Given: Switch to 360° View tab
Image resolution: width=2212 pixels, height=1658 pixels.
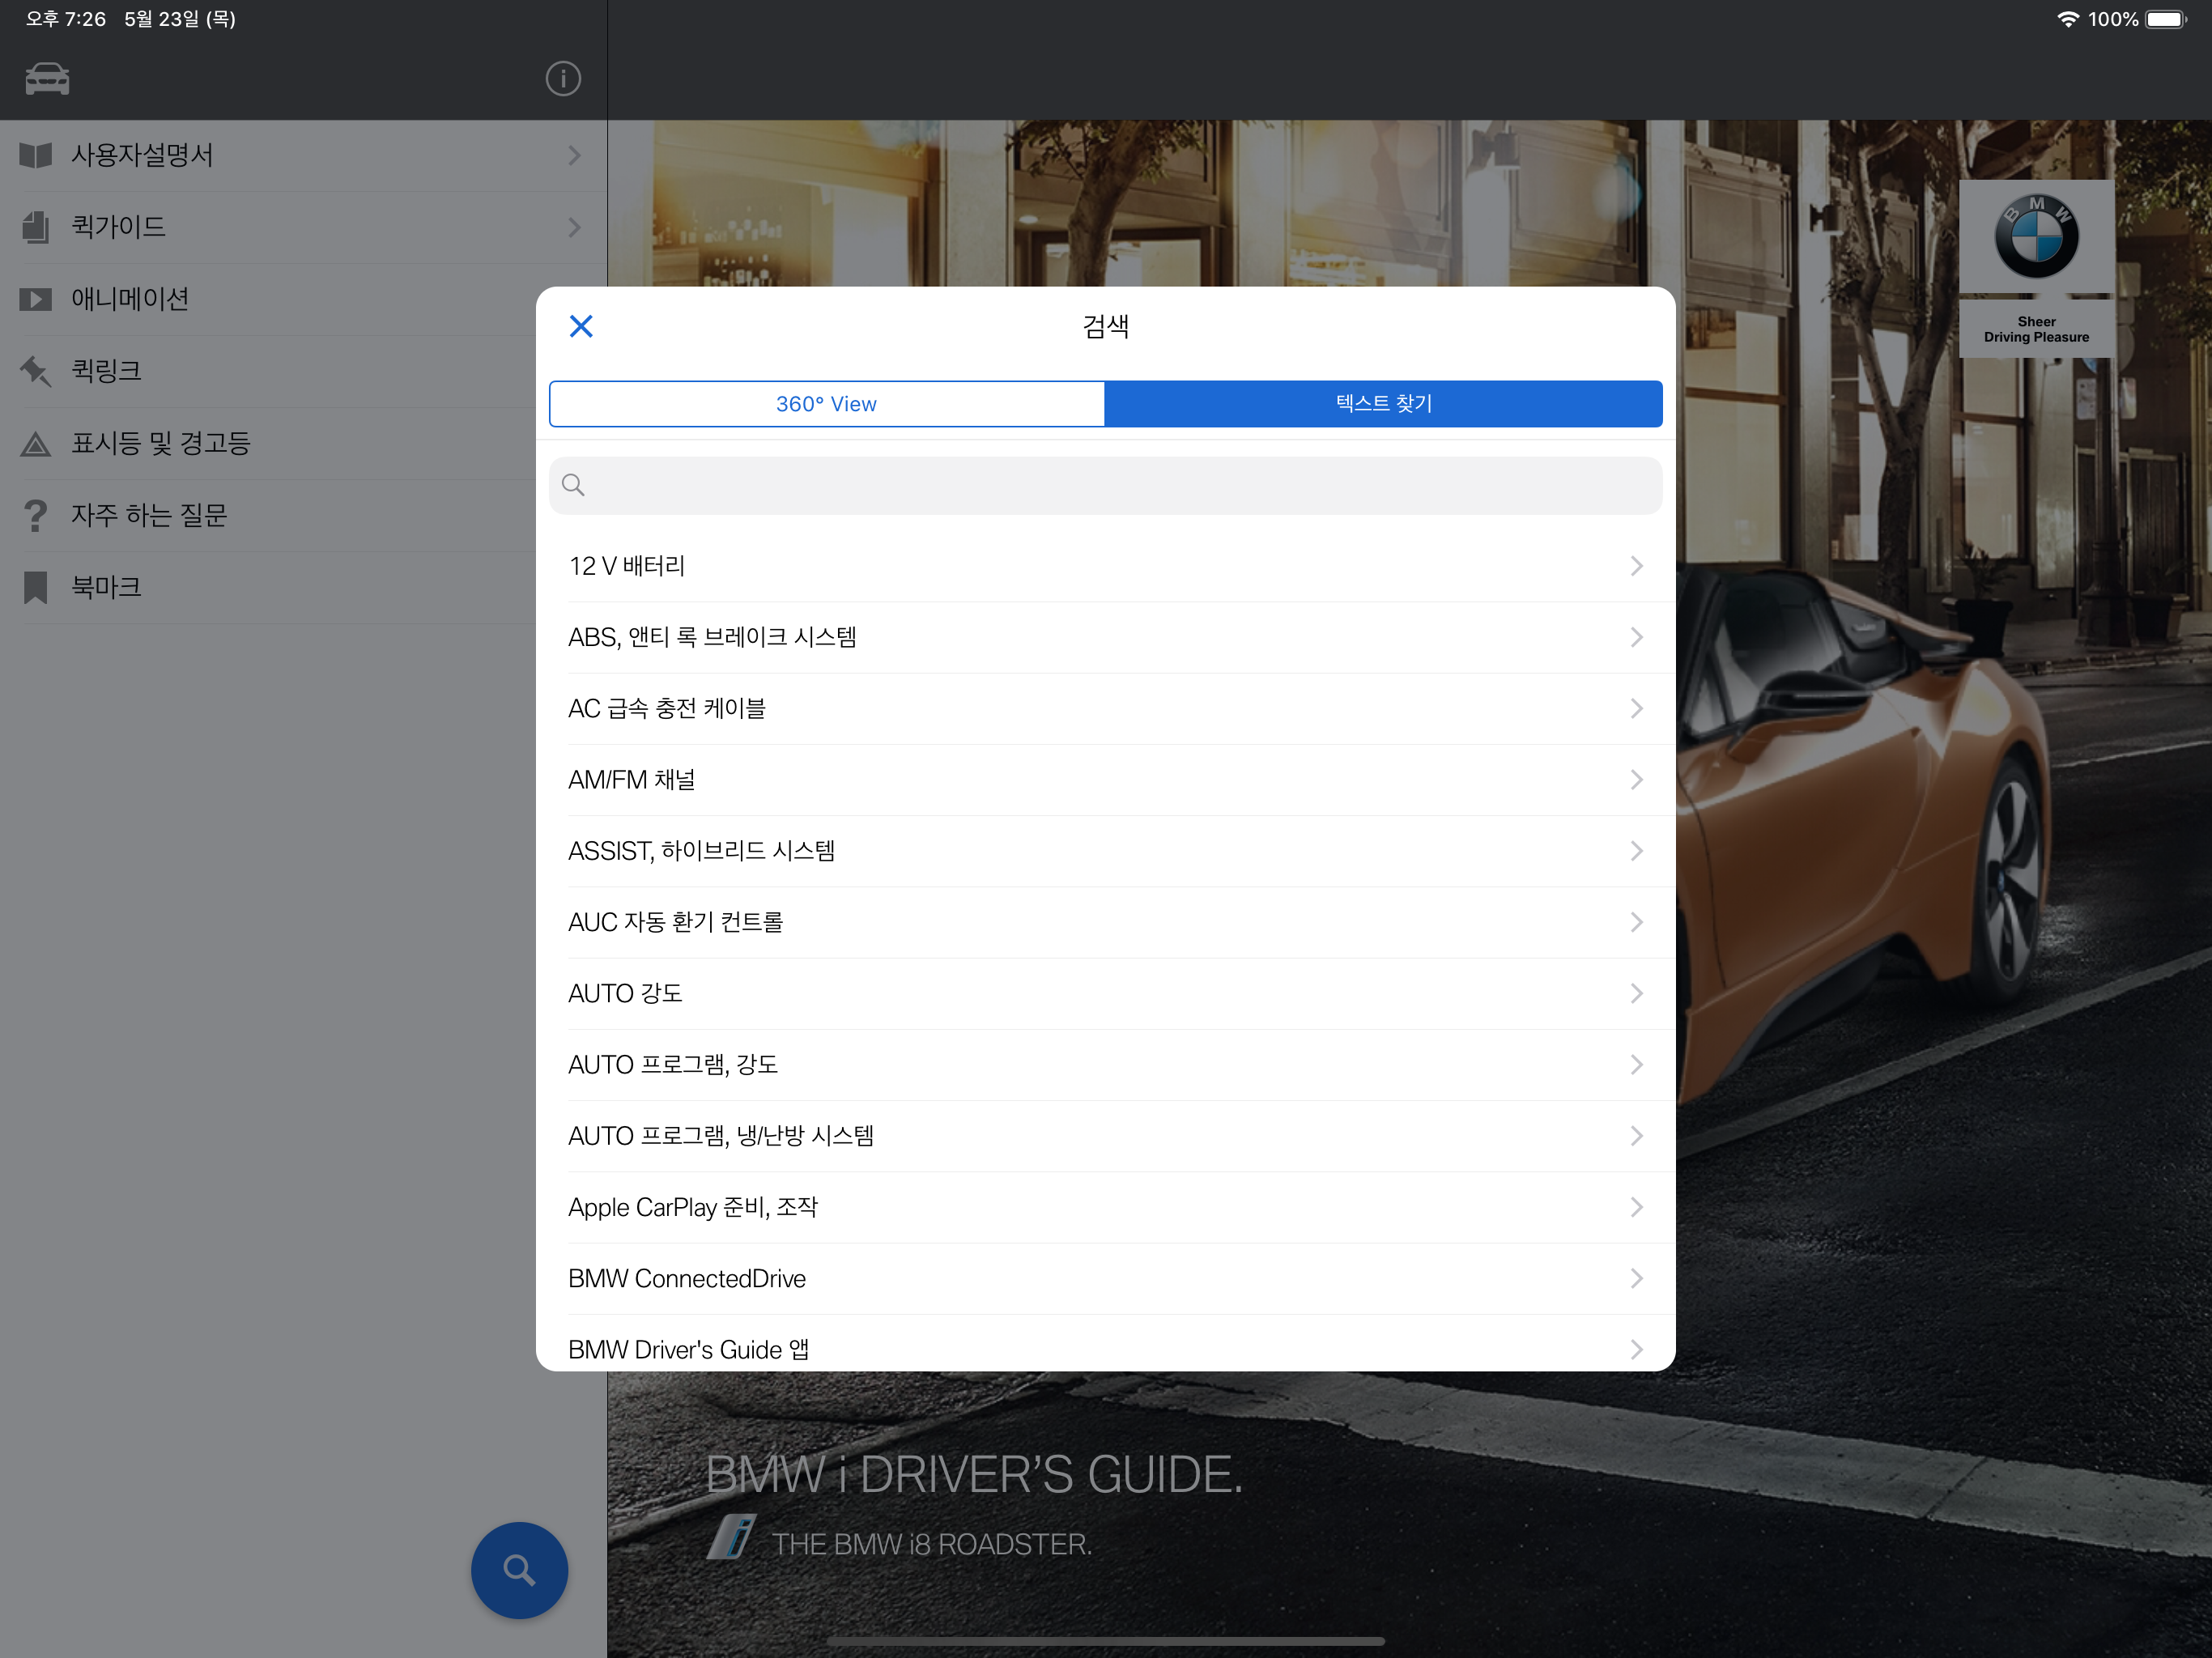Looking at the screenshot, I should [x=826, y=404].
